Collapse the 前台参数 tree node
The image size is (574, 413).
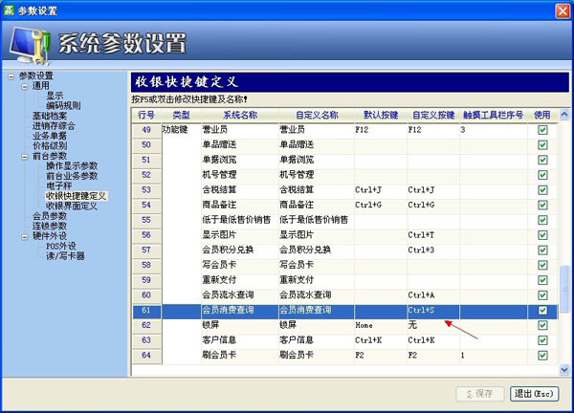[x=23, y=156]
